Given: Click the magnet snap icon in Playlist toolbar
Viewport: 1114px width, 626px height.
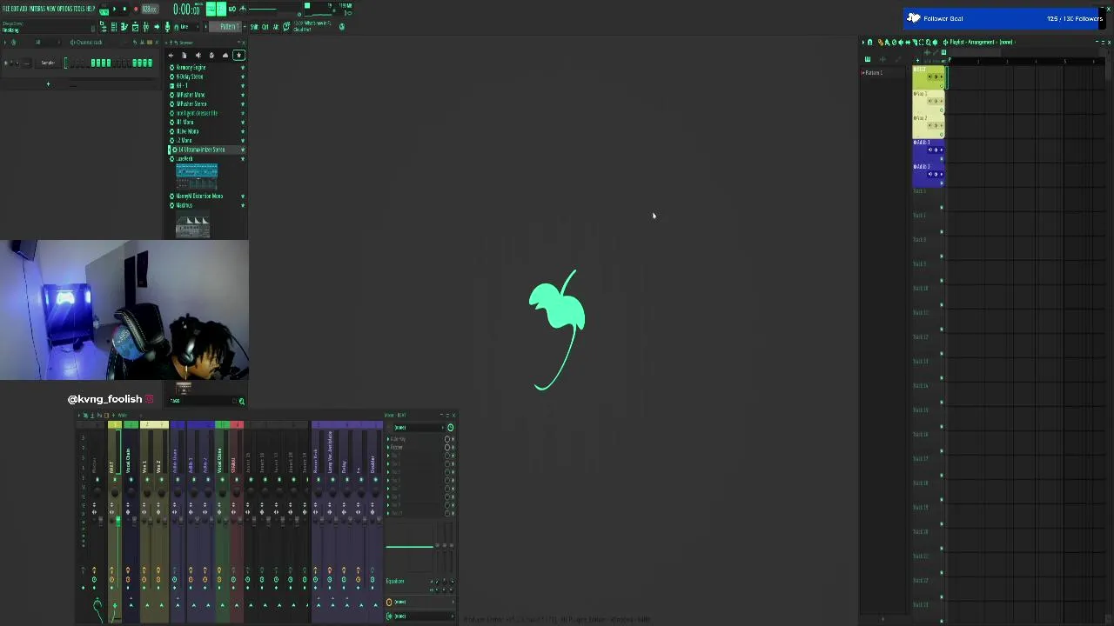Looking at the screenshot, I should coord(870,43).
